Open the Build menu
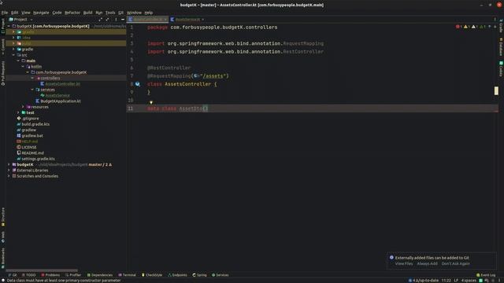 coord(87,13)
